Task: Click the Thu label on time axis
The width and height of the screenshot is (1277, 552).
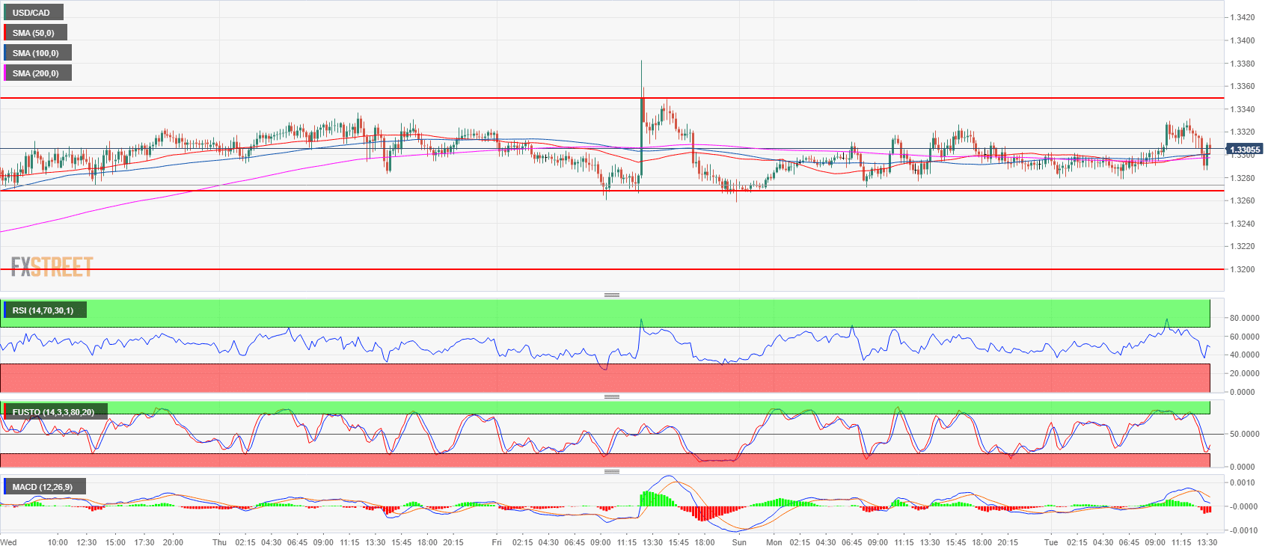Action: pos(219,542)
